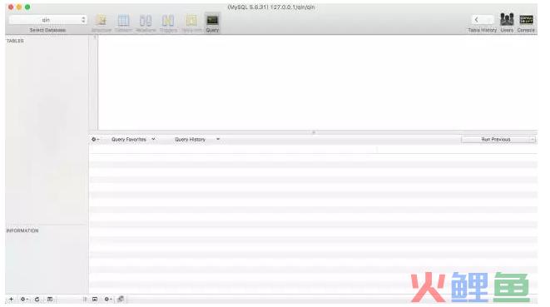Image resolution: width=550 pixels, height=307 pixels.
Task: Refresh the tables list
Action: (37, 300)
